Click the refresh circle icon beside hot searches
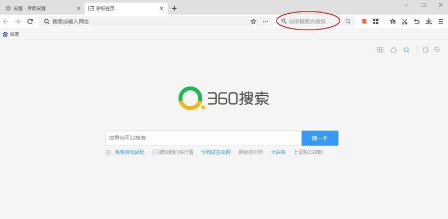Screen dimensions: 448x219 [x=108, y=152]
